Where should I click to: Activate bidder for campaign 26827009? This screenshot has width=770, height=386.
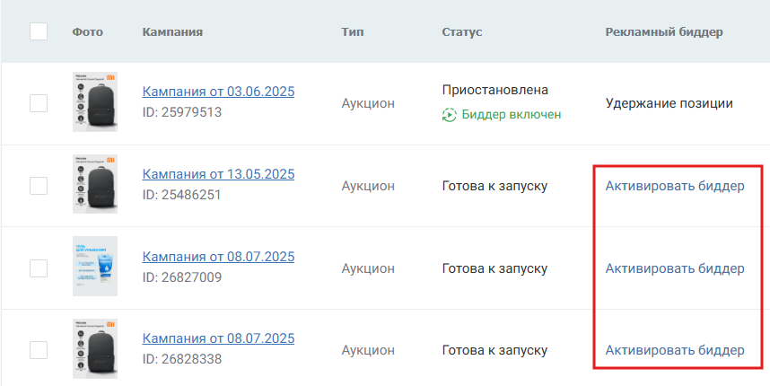point(675,268)
